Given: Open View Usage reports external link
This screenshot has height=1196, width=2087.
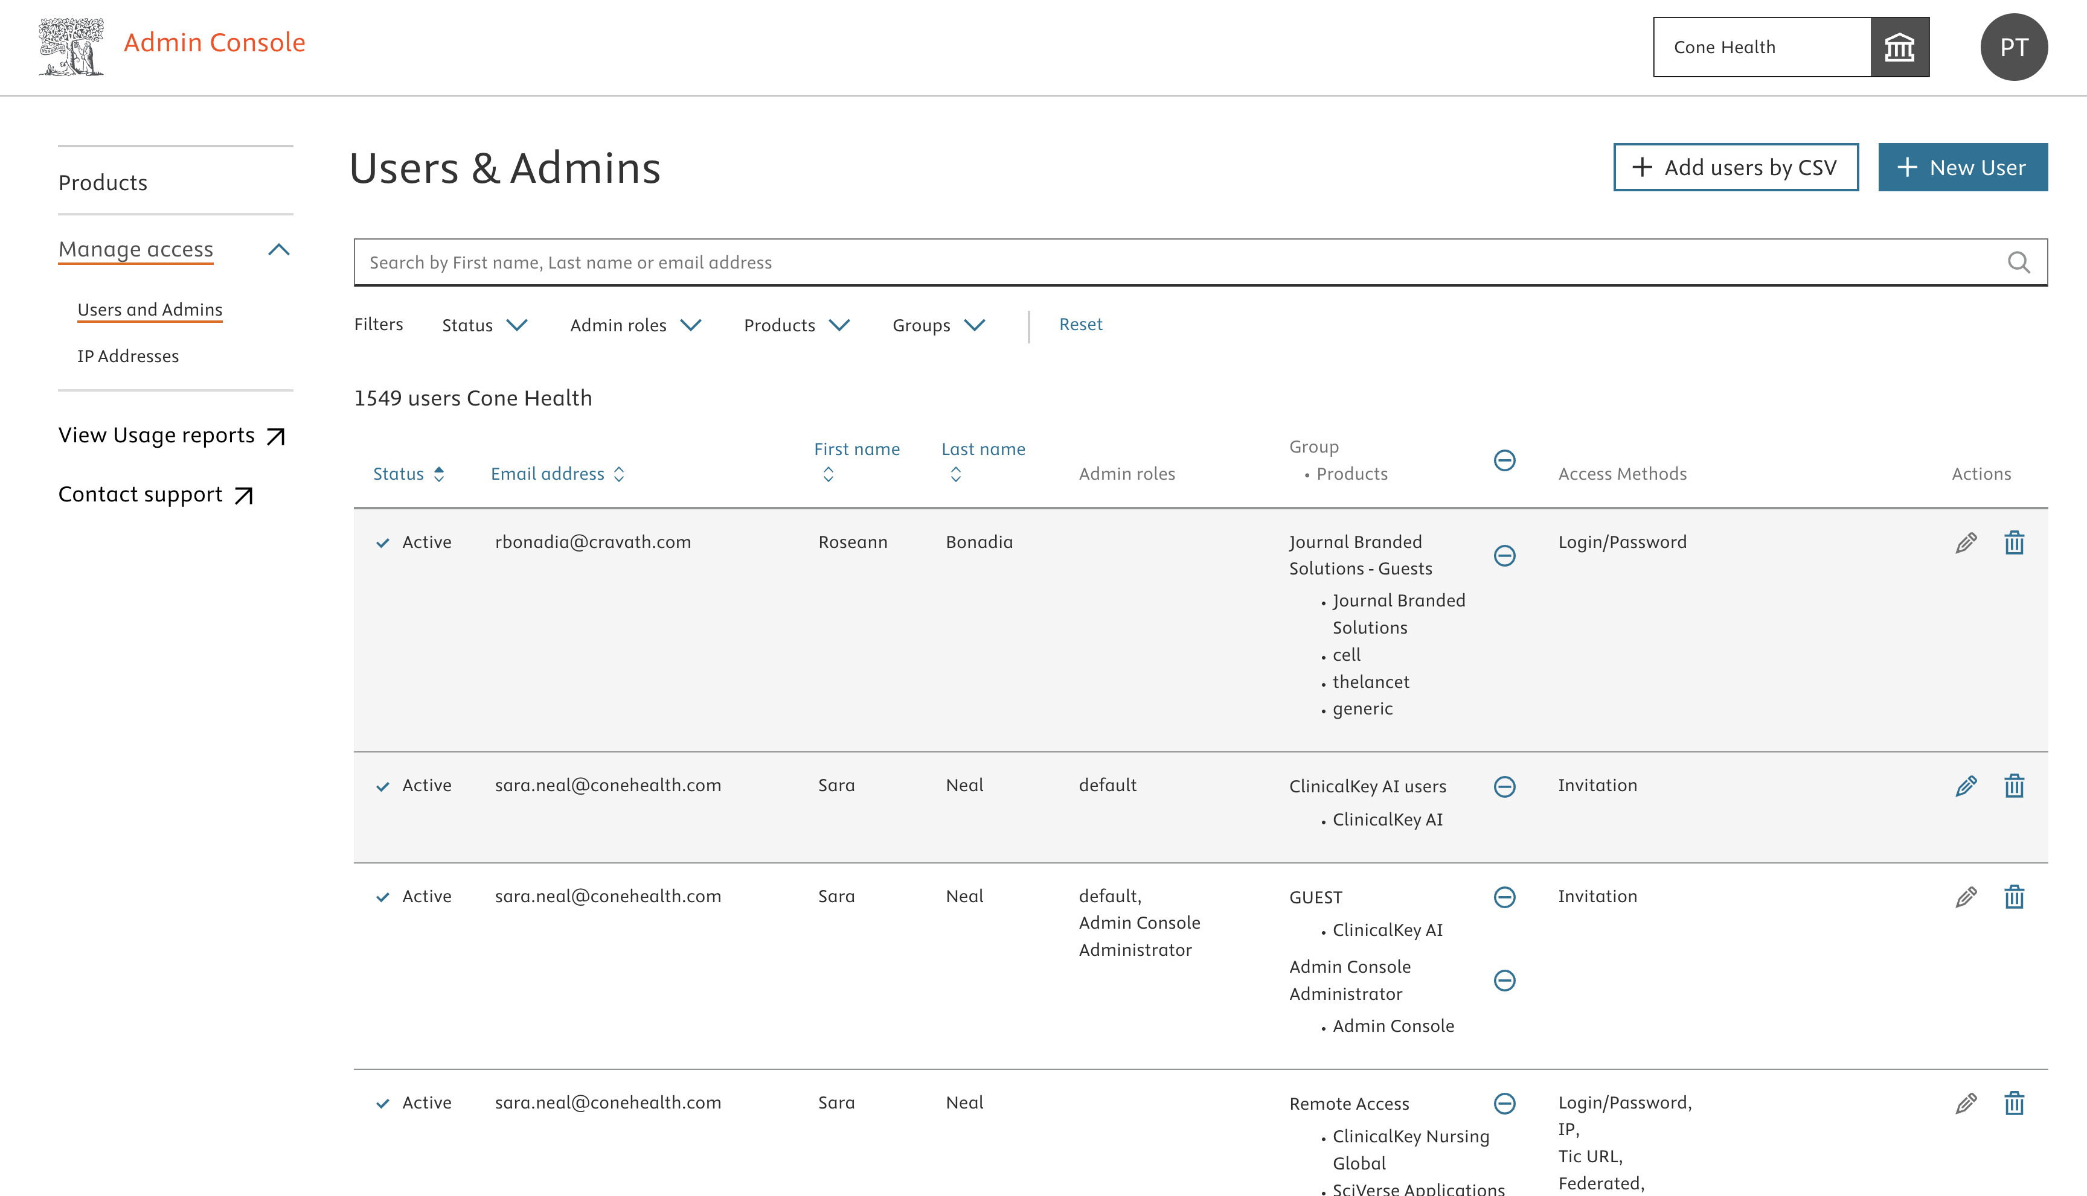Looking at the screenshot, I should (172, 435).
